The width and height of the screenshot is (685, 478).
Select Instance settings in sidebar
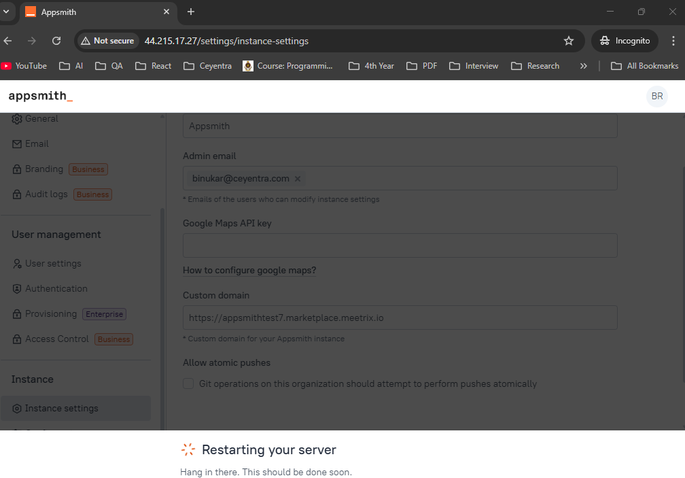click(75, 408)
